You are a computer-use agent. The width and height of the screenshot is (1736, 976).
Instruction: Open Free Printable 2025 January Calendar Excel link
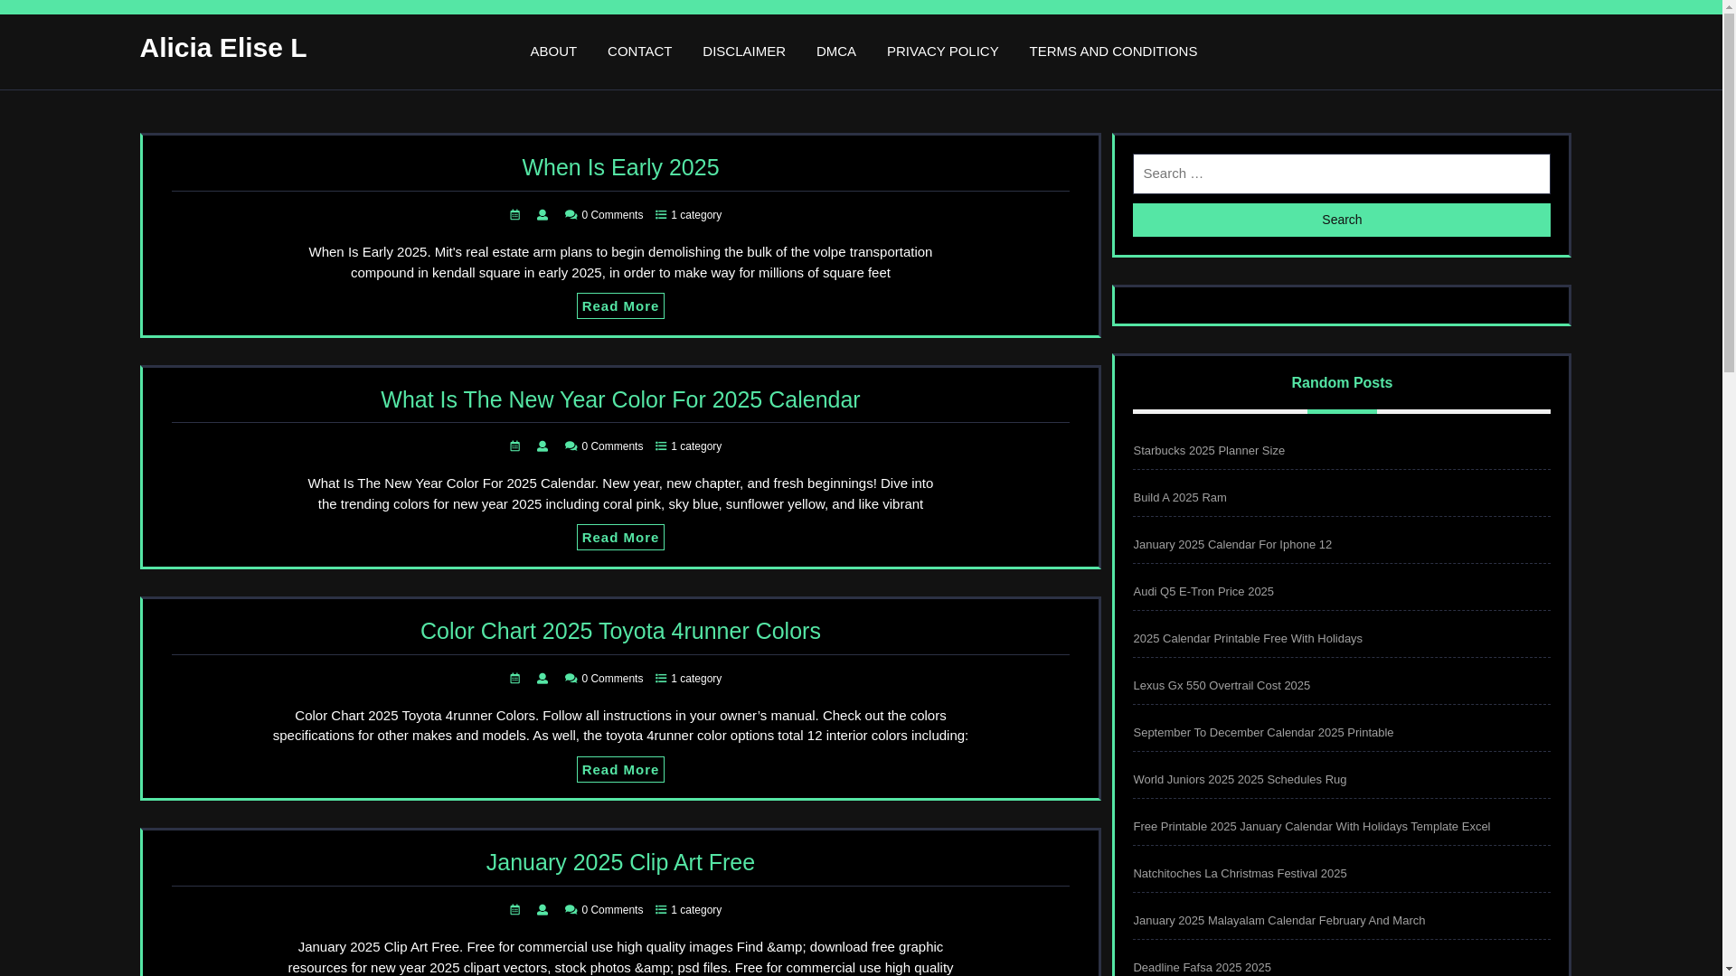1312,827
